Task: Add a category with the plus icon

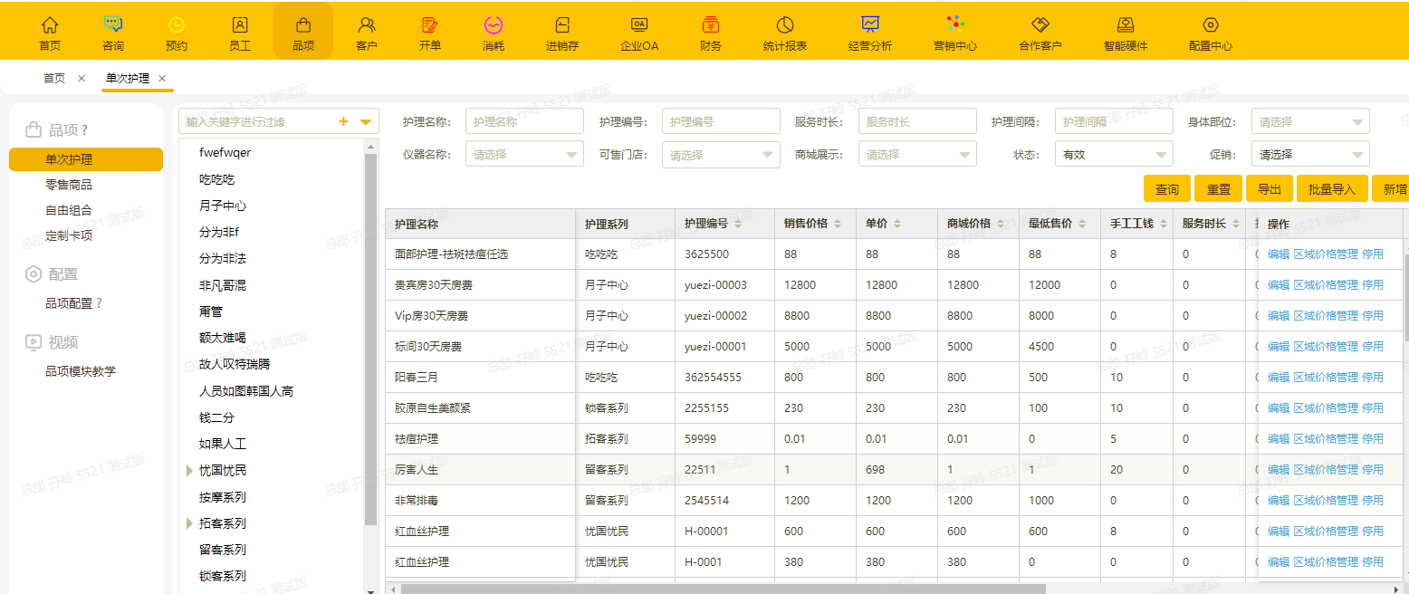Action: click(343, 121)
